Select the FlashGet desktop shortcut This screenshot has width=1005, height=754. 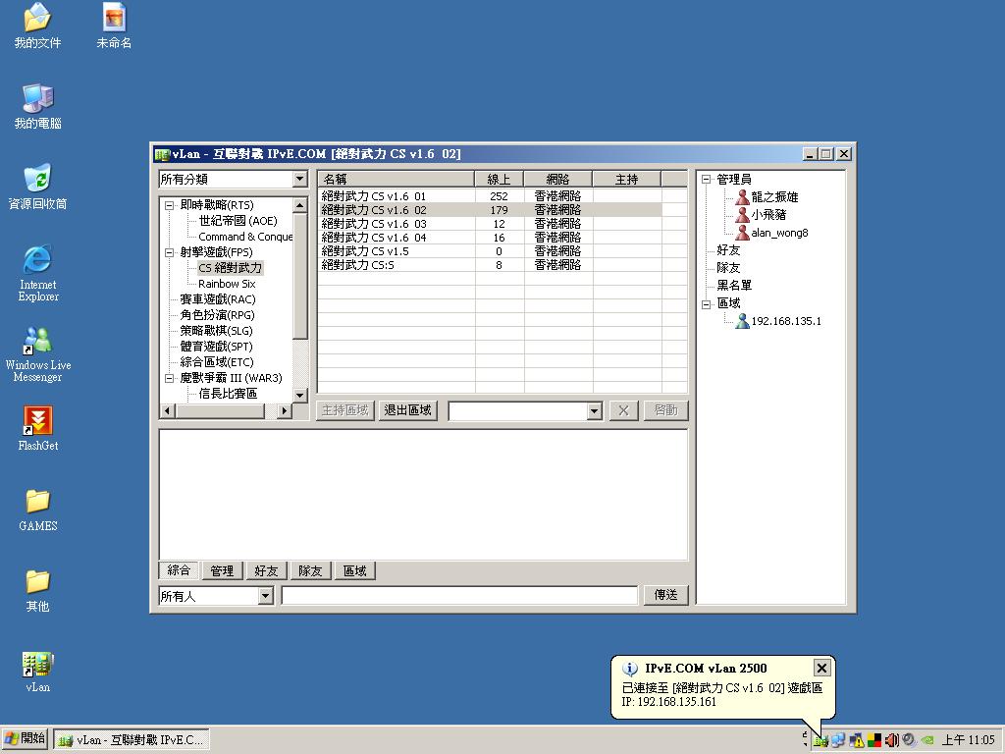[x=37, y=420]
